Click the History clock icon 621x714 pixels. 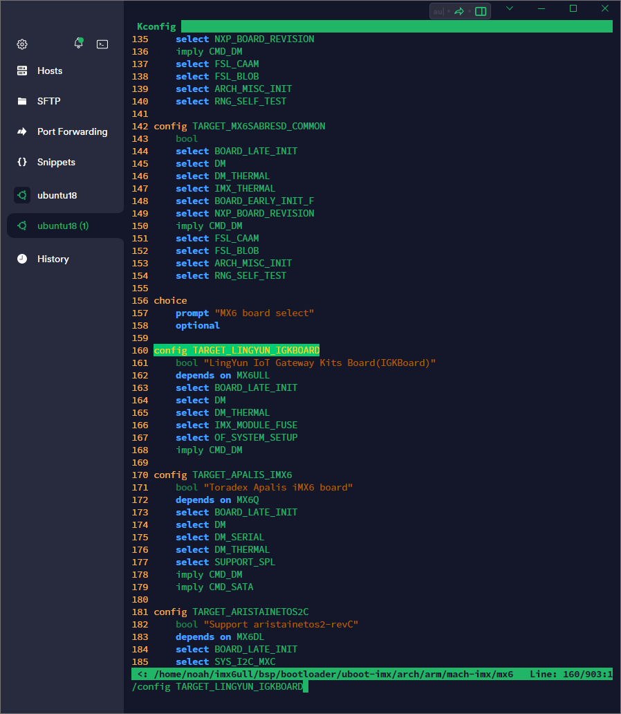tap(22, 259)
